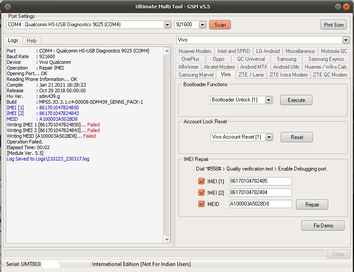The width and height of the screenshot is (354, 272).
Task: Open the Samsung Exynos tab
Action: coord(326,59)
